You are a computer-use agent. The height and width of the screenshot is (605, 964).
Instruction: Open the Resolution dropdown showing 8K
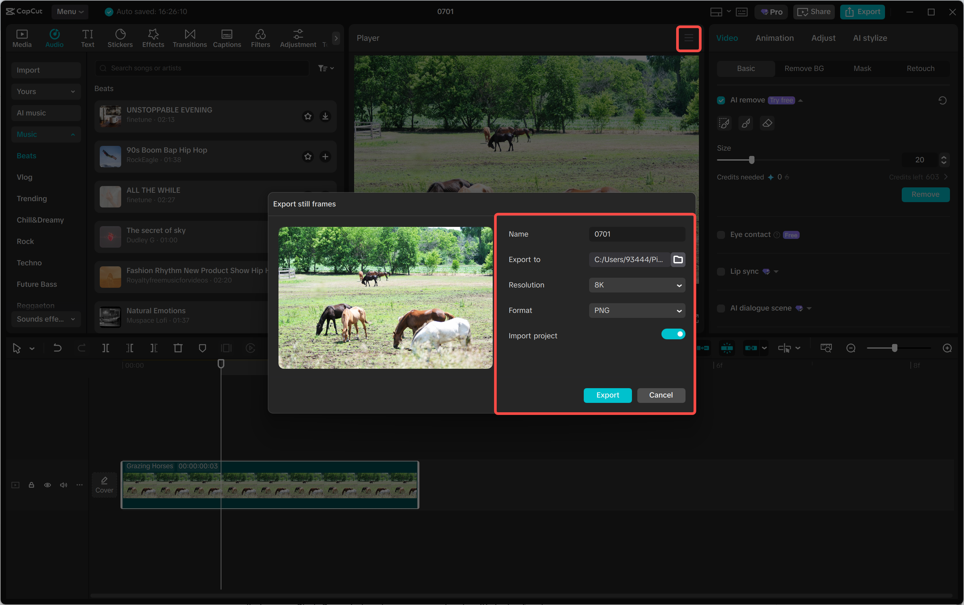636,285
